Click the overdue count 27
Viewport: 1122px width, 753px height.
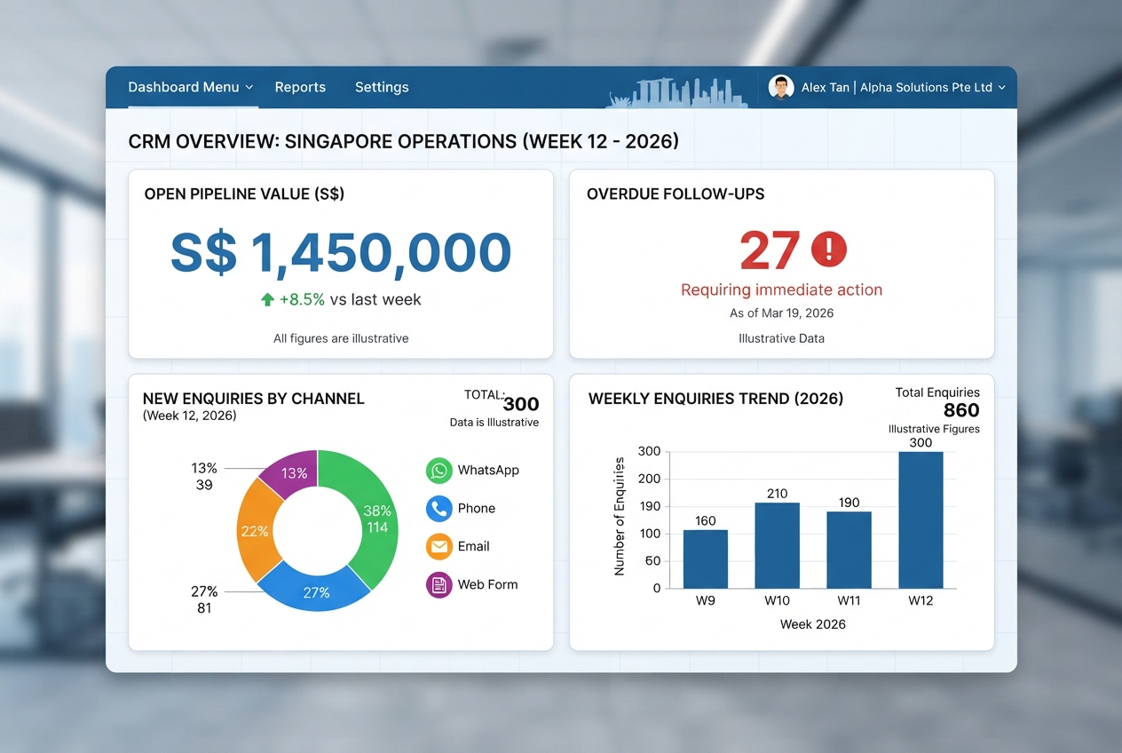click(x=770, y=250)
